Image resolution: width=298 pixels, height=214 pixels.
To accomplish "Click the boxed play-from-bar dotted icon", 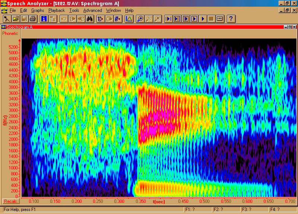I will click(x=186, y=19).
